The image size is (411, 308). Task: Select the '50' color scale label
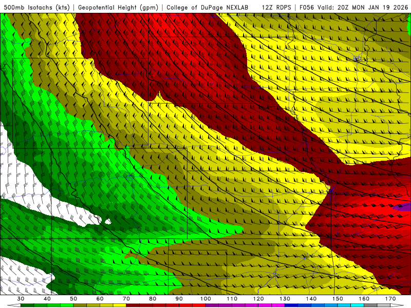click(x=73, y=299)
